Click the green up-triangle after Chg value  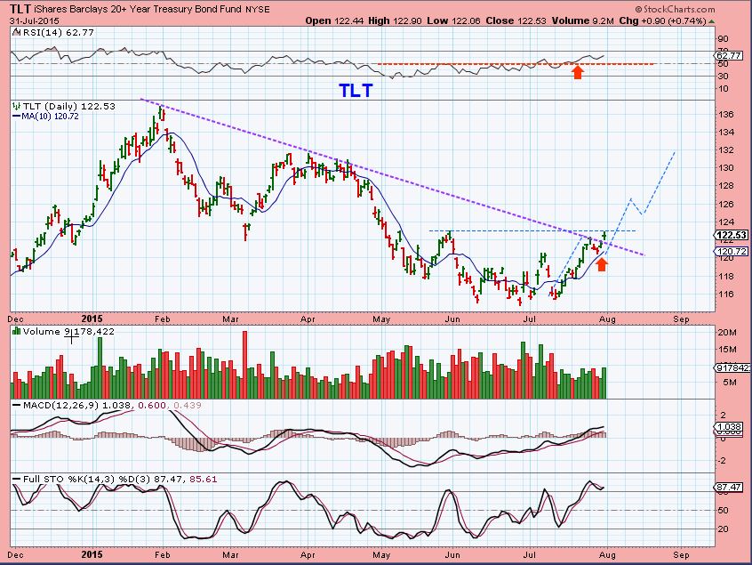[712, 21]
